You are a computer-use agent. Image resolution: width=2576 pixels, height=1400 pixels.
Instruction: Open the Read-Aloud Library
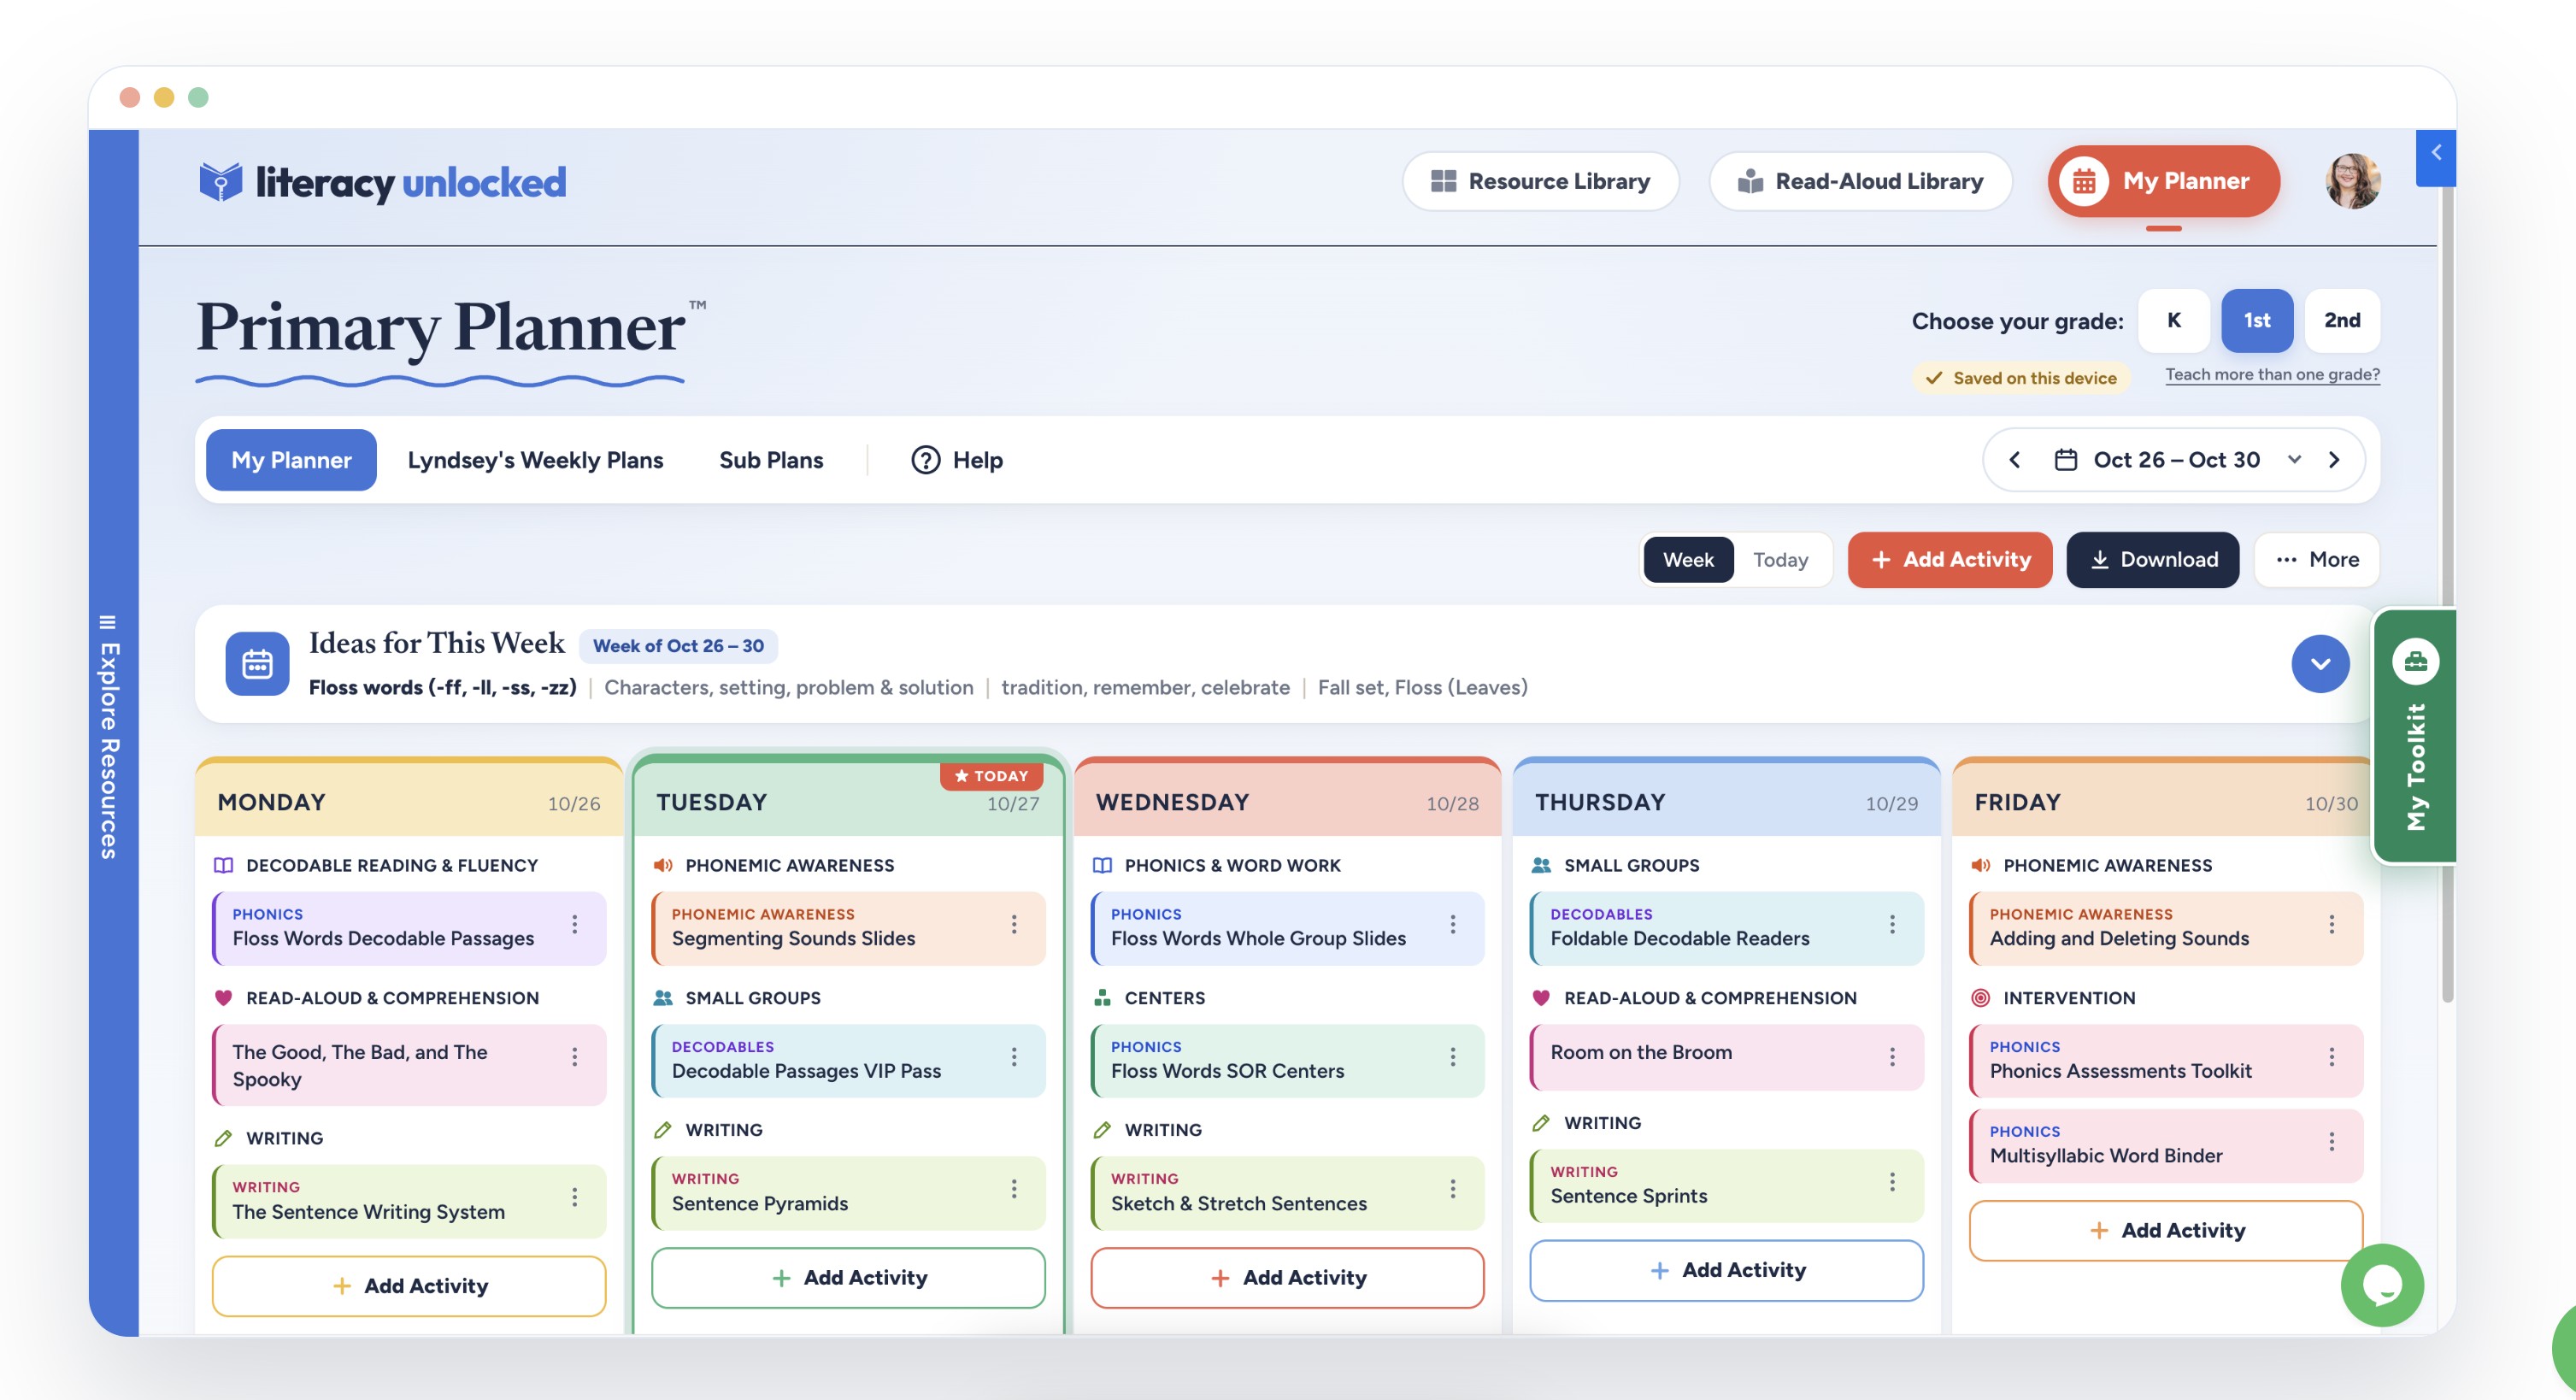pos(1860,181)
